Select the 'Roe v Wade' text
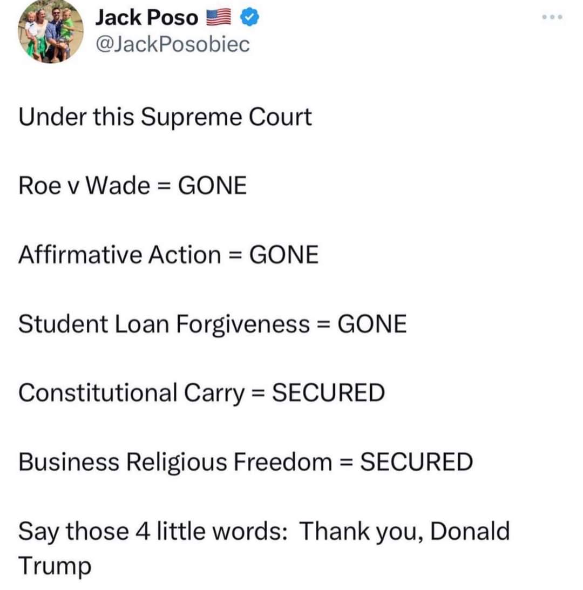The height and width of the screenshot is (590, 583). [84, 186]
